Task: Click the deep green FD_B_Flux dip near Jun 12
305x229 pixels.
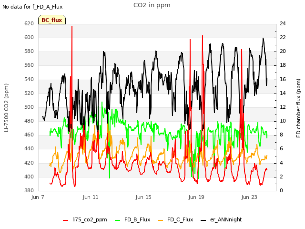Action: coord(110,177)
